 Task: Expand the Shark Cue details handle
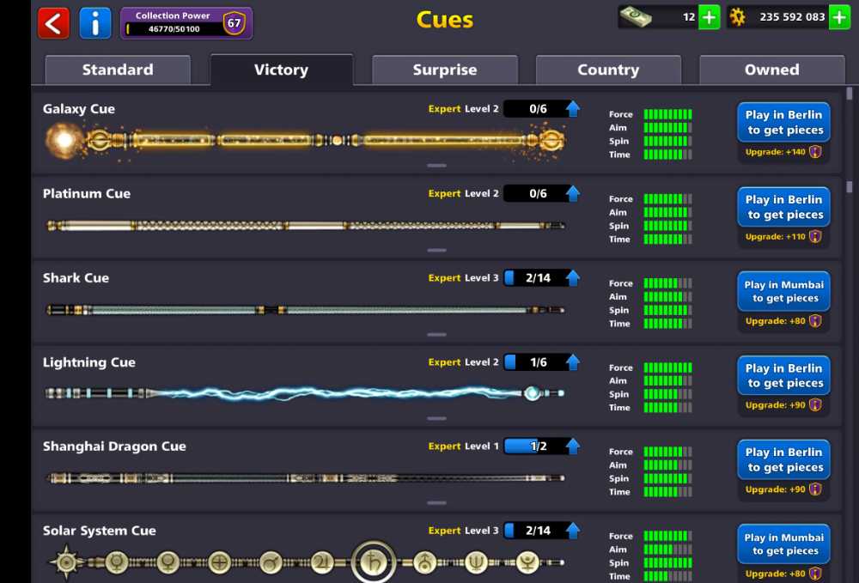pyautogui.click(x=436, y=335)
